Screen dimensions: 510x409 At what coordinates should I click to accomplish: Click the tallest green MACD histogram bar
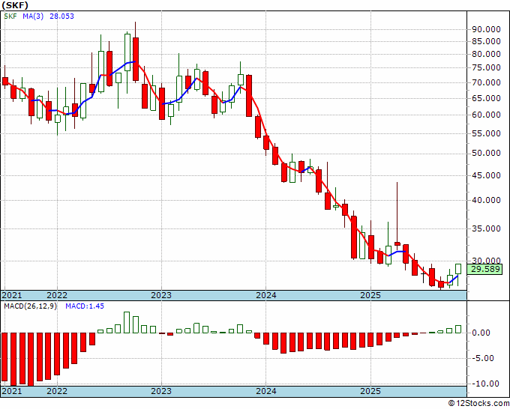127,323
